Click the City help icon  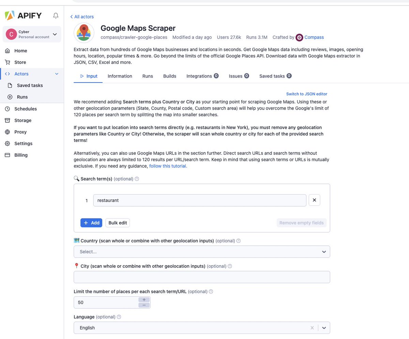[x=230, y=266]
